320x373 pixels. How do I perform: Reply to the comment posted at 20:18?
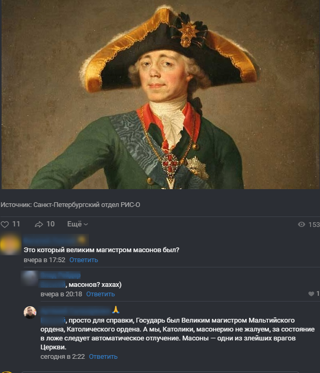101,294
